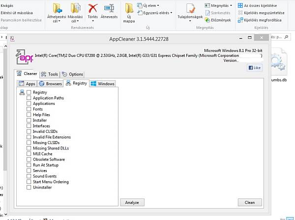Click the Másolási cél folder icon
The image size is (295, 220).
click(76, 8)
